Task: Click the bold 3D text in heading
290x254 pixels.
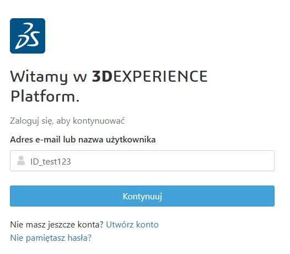Action: pos(103,76)
